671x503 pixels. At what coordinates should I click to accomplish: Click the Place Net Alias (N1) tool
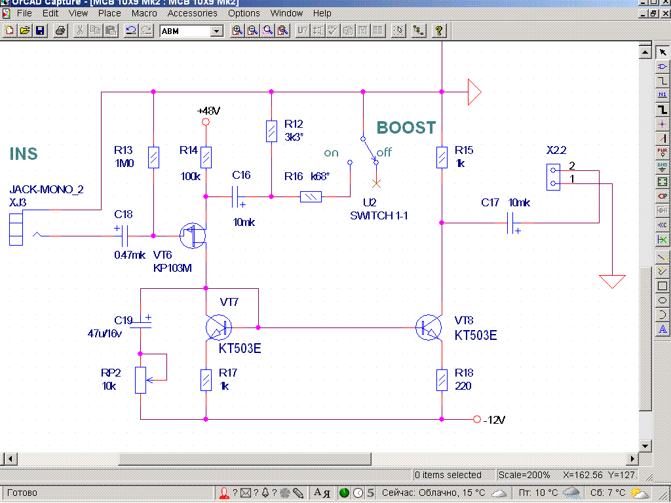click(662, 94)
